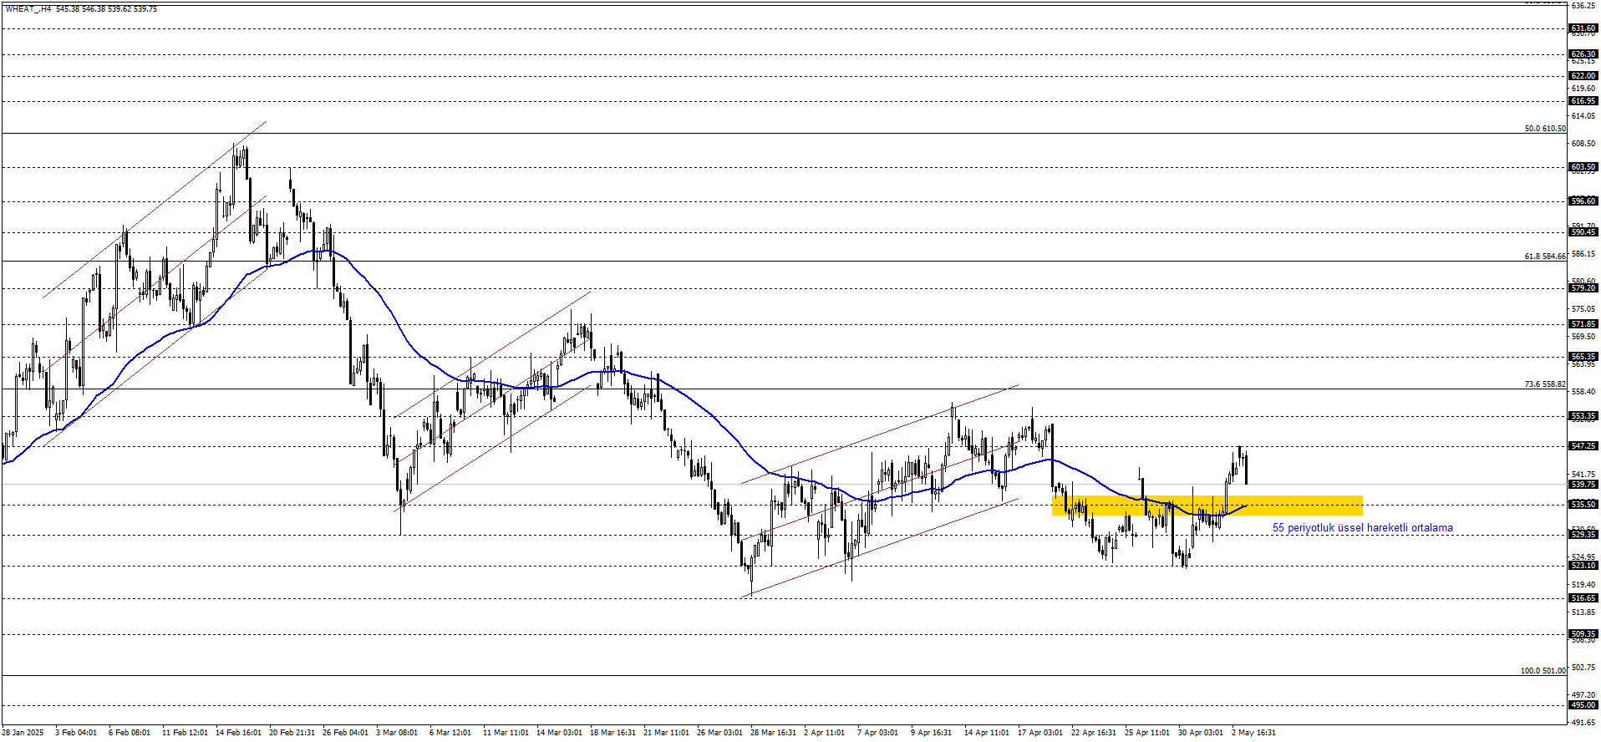Select the 50.0 610.50 Fibonacci level label
This screenshot has height=742, width=1601.
pos(1545,129)
